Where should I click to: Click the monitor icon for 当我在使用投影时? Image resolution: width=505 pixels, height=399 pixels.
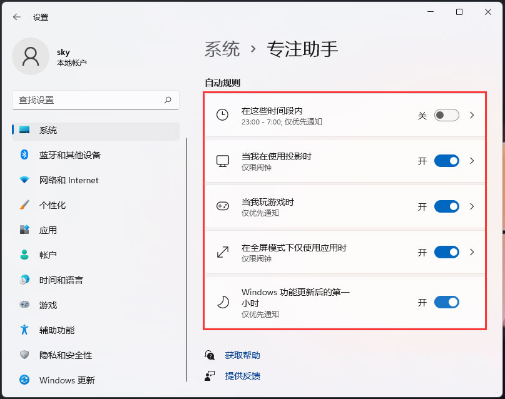pos(223,161)
